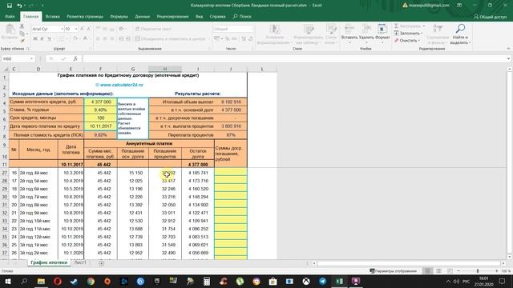This screenshot has width=513, height=288.
Task: Select the loan term cell 180
Action: click(100, 118)
